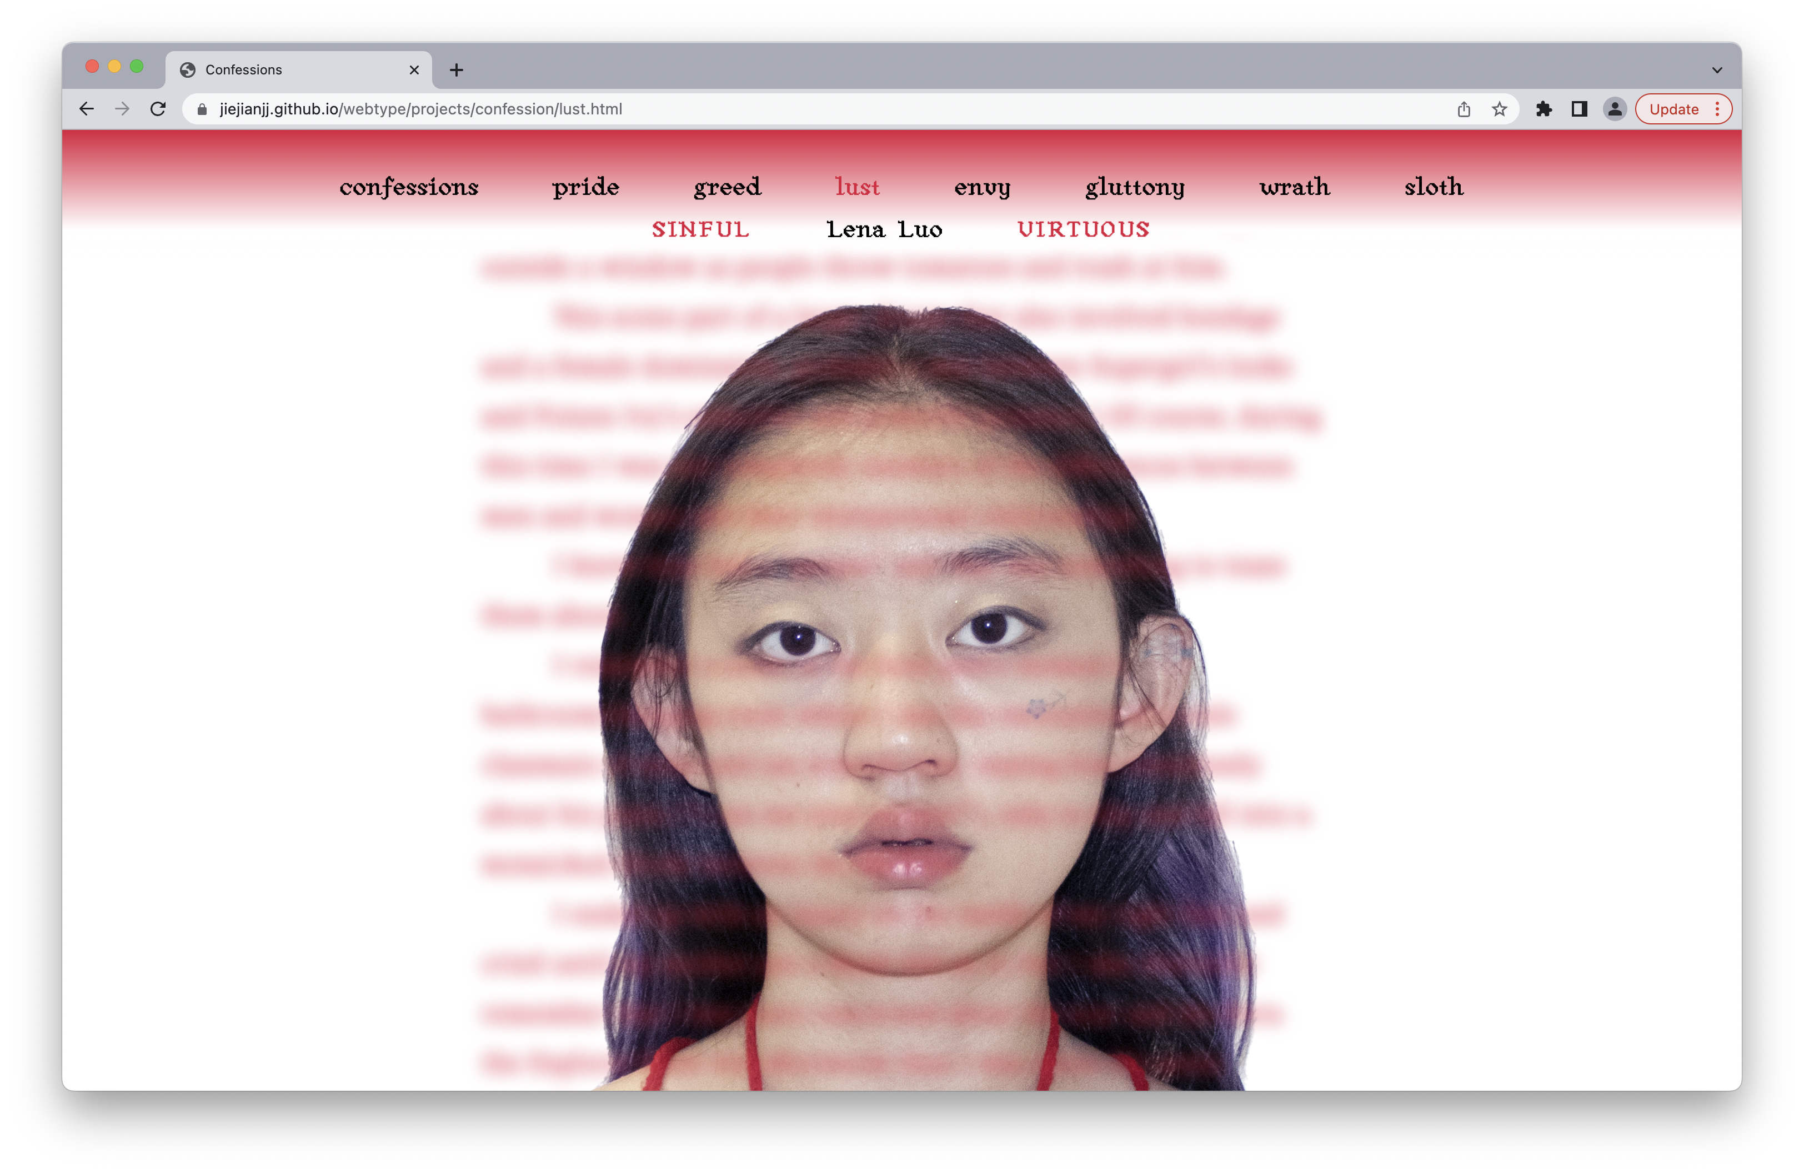The image size is (1804, 1173).
Task: Reload the current page
Action: [x=158, y=109]
